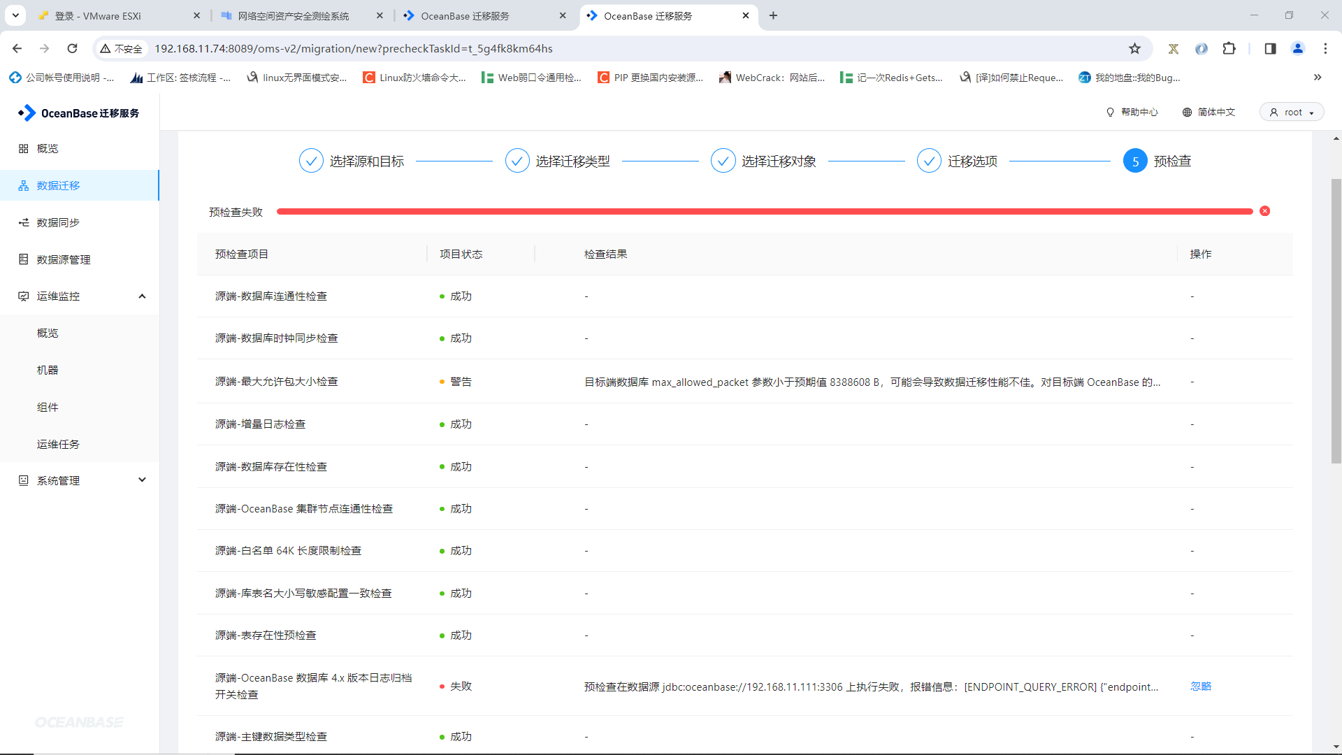The image size is (1342, 755).
Task: Click 忽略 for the failed log archive check
Action: [x=1201, y=686]
